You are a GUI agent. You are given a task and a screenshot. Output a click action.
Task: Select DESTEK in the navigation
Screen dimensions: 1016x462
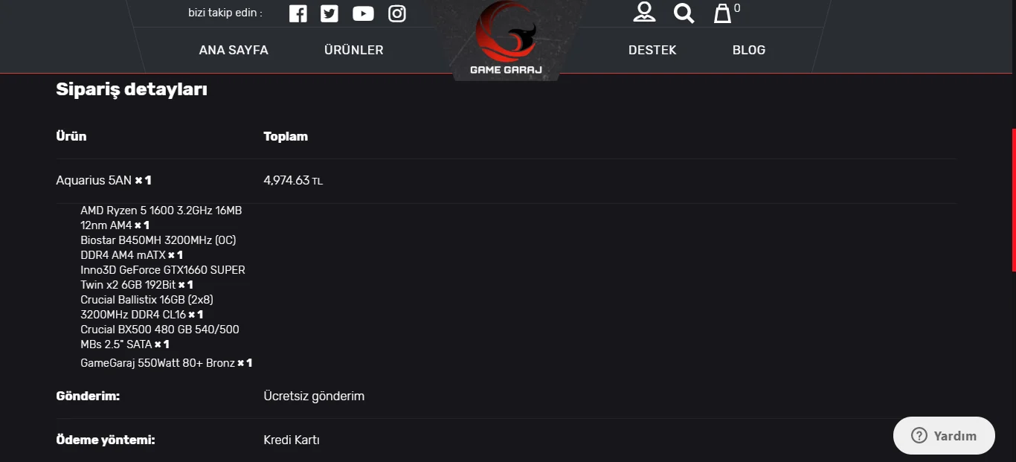(652, 50)
